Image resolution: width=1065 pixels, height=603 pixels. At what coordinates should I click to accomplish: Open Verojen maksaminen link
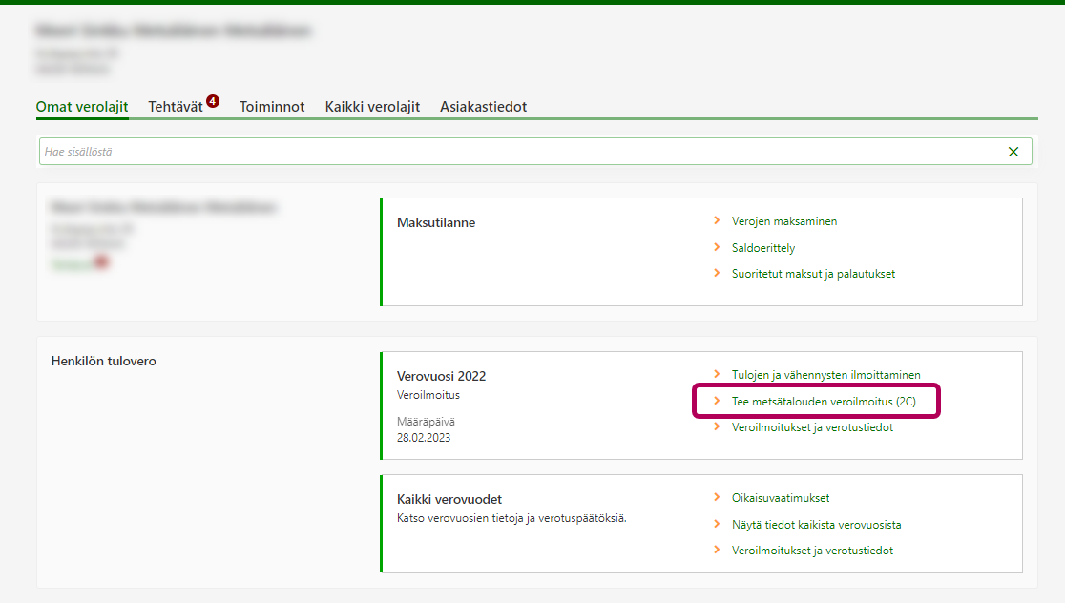point(783,221)
